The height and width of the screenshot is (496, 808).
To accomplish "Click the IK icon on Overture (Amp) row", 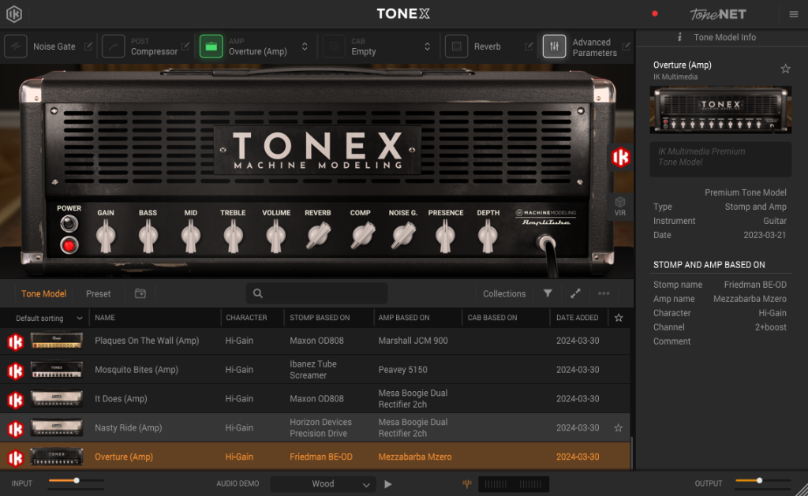I will (x=16, y=457).
